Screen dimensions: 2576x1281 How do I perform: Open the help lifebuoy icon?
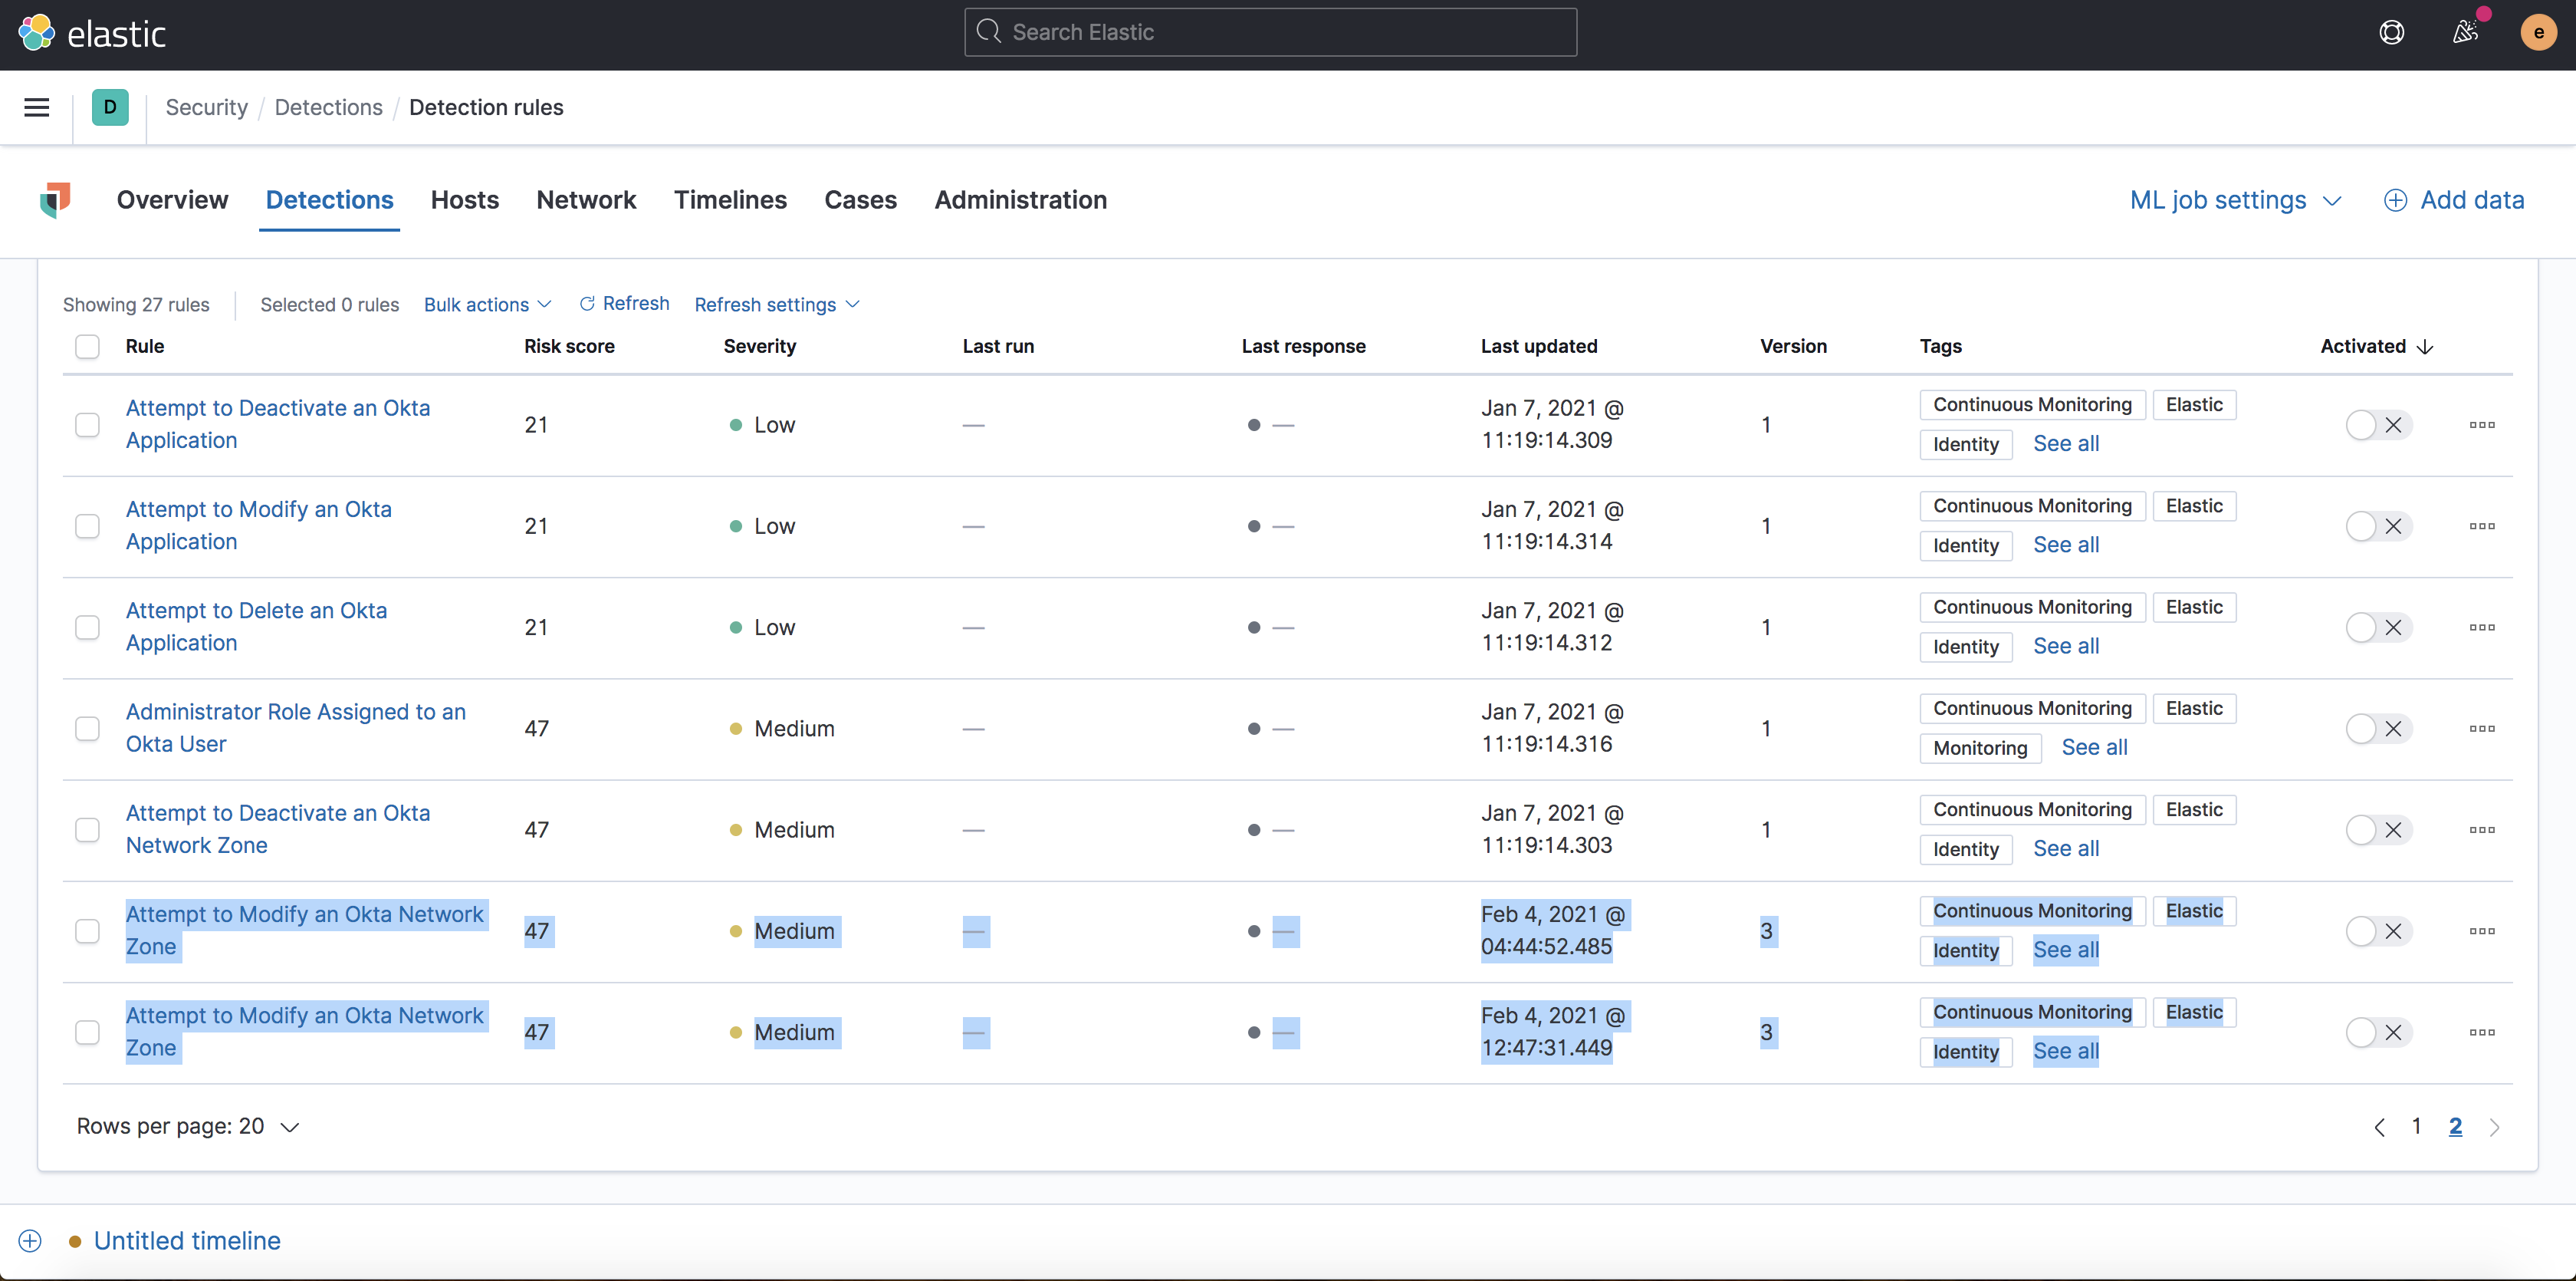pos(2392,32)
